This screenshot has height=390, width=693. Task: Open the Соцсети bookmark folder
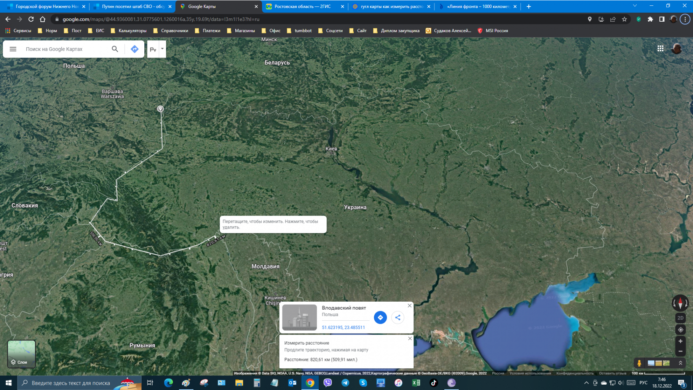tap(331, 30)
